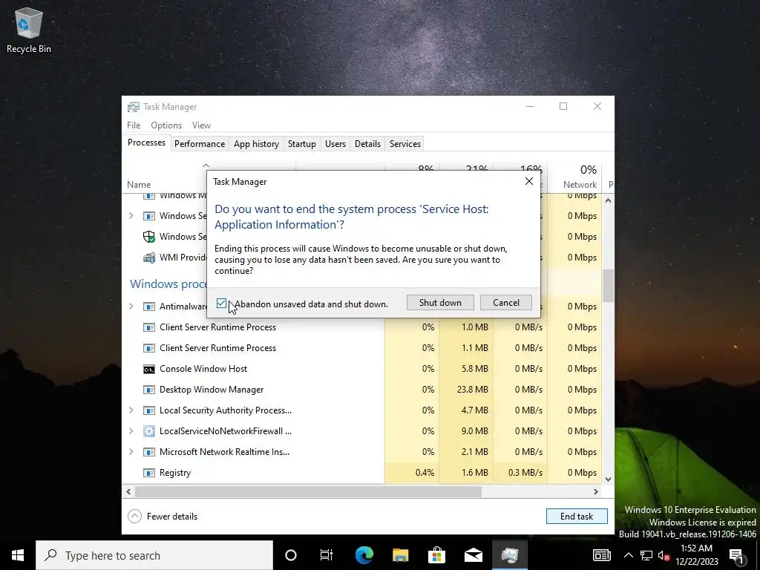
Task: Click the Local Security Authority Process icon
Action: tap(149, 410)
